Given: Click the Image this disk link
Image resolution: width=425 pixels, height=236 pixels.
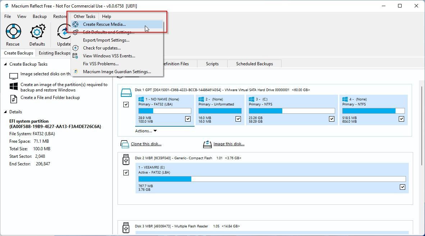Looking at the screenshot, I should [229, 144].
